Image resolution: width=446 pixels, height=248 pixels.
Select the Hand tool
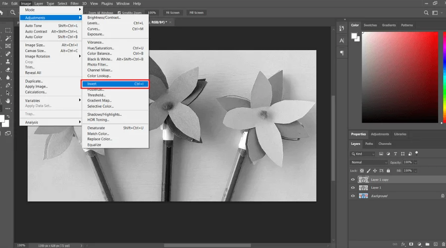click(8, 101)
